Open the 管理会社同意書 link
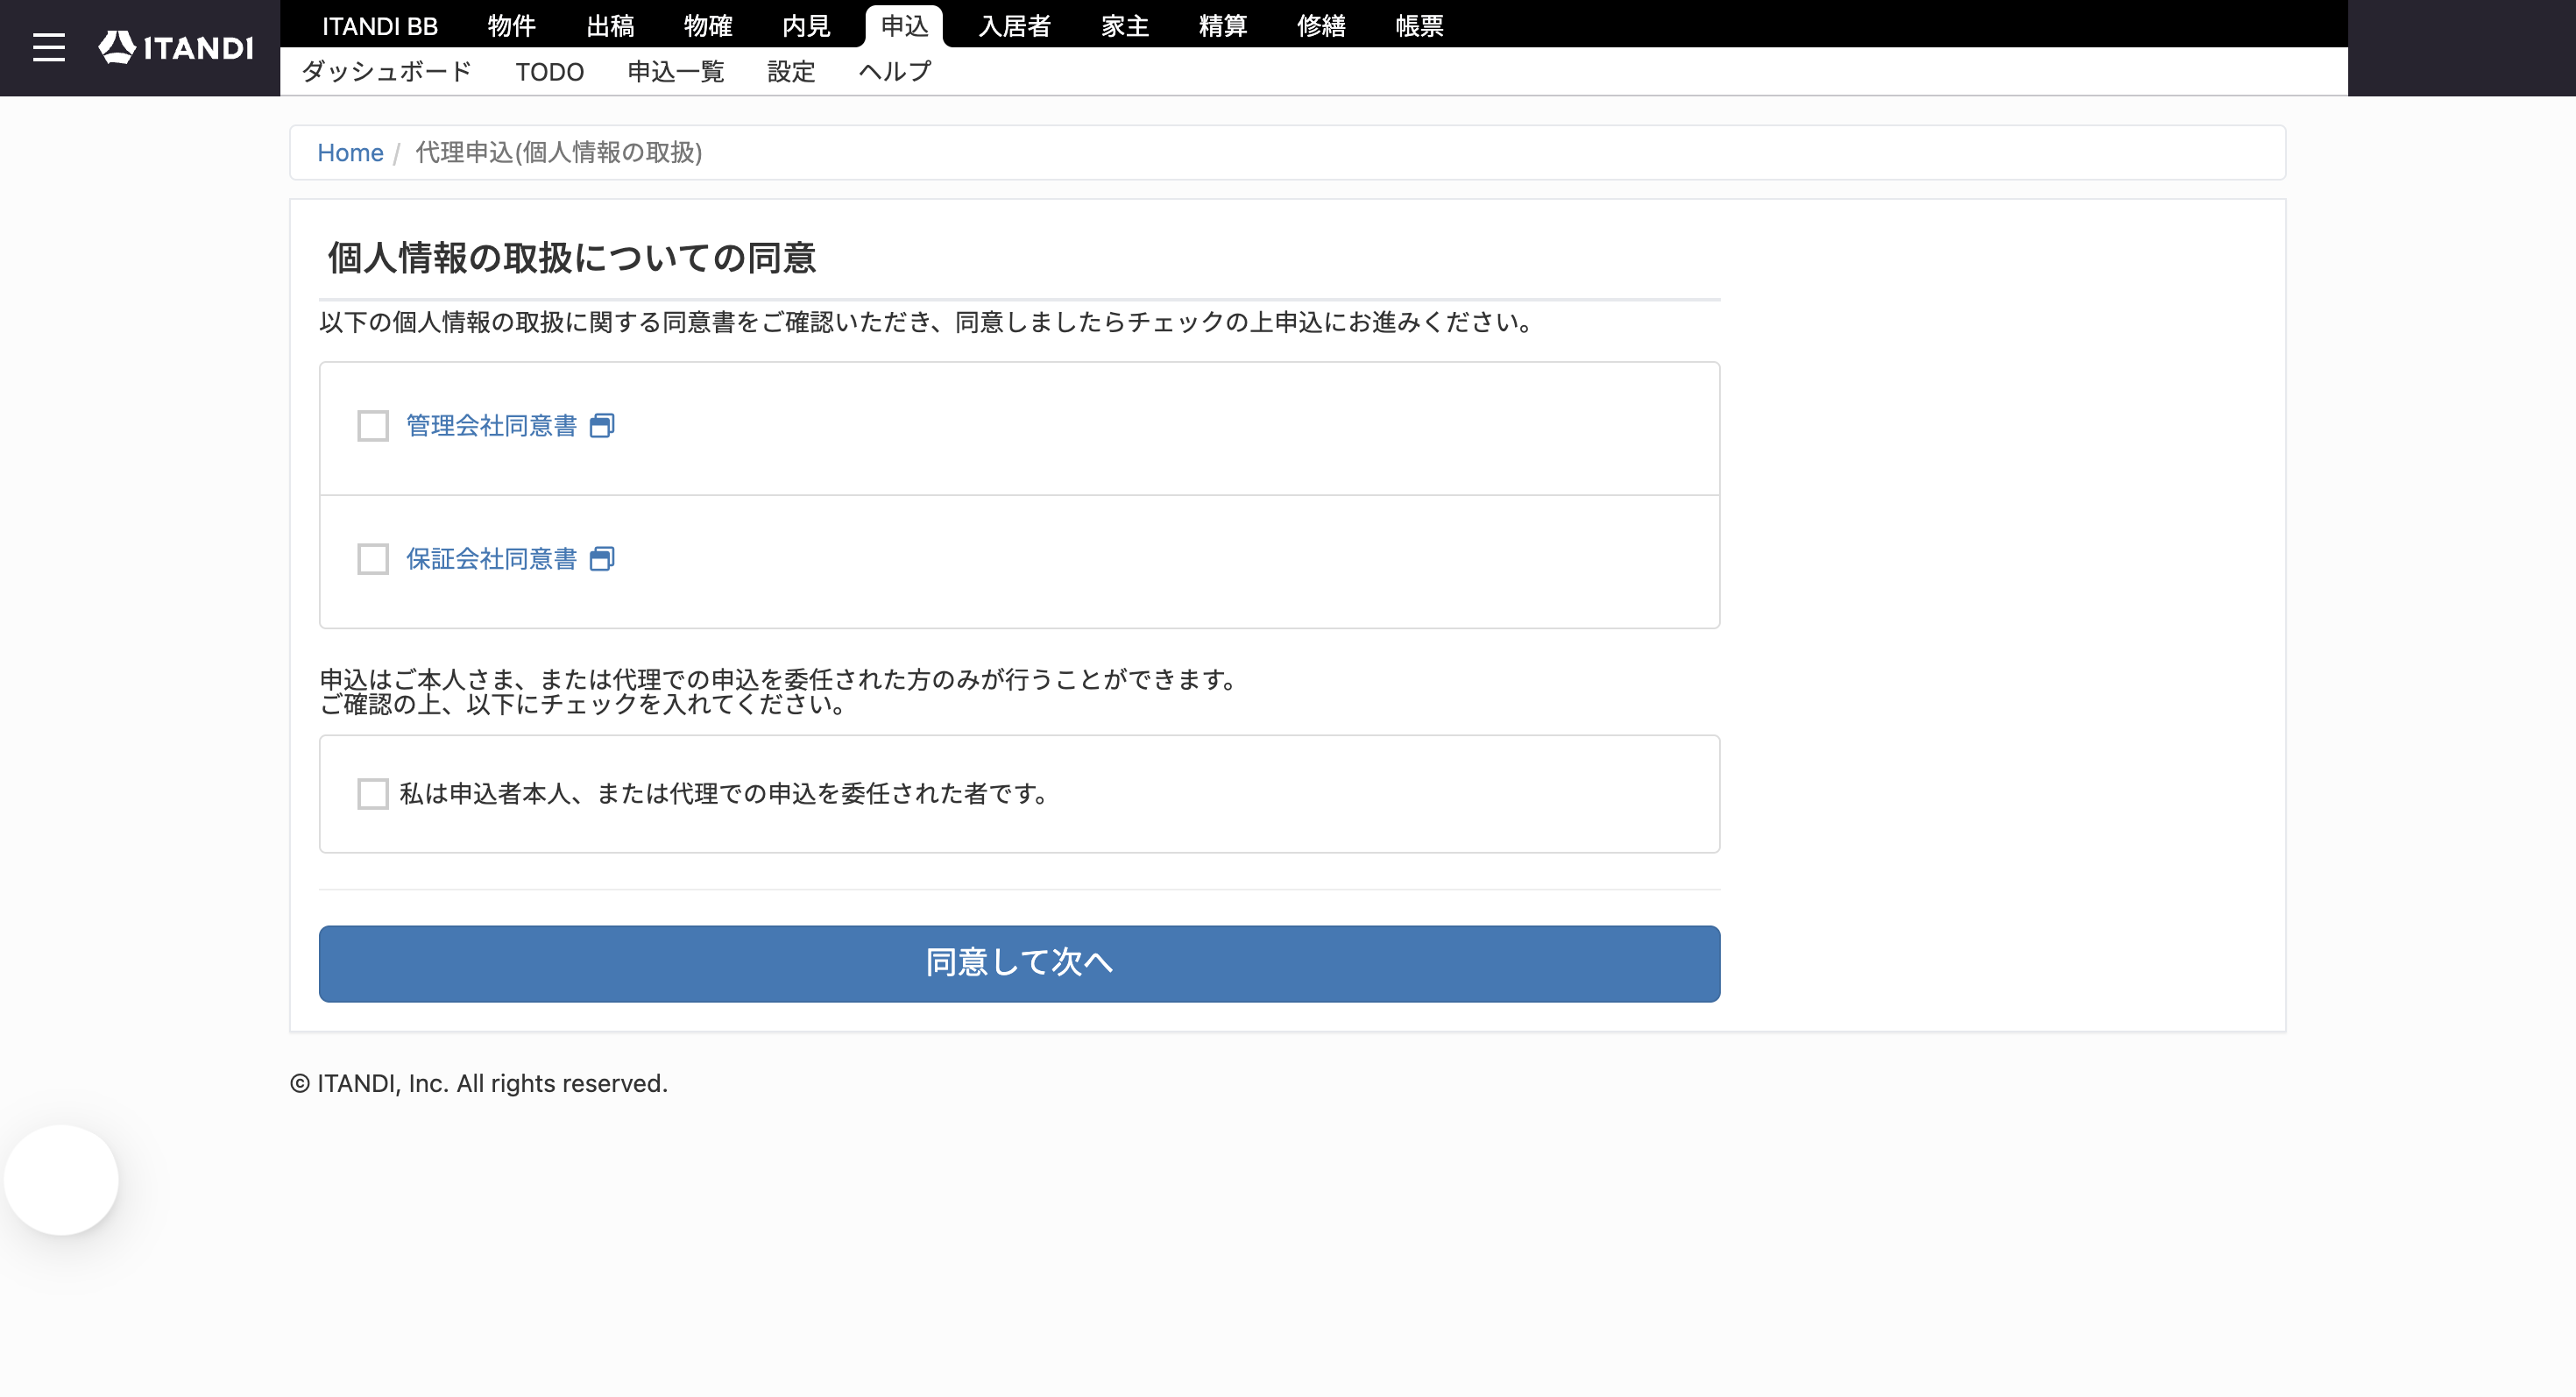 [491, 426]
